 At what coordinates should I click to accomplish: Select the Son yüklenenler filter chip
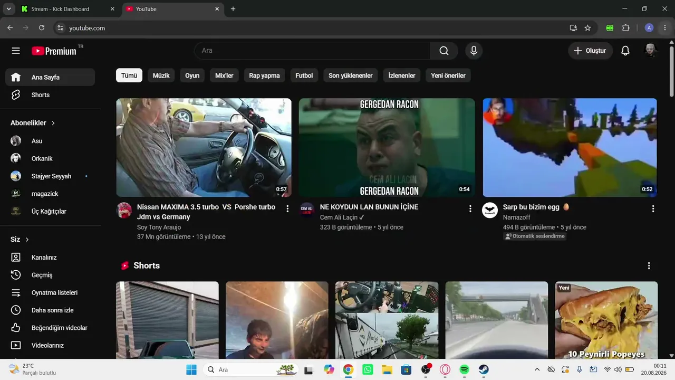pyautogui.click(x=351, y=75)
